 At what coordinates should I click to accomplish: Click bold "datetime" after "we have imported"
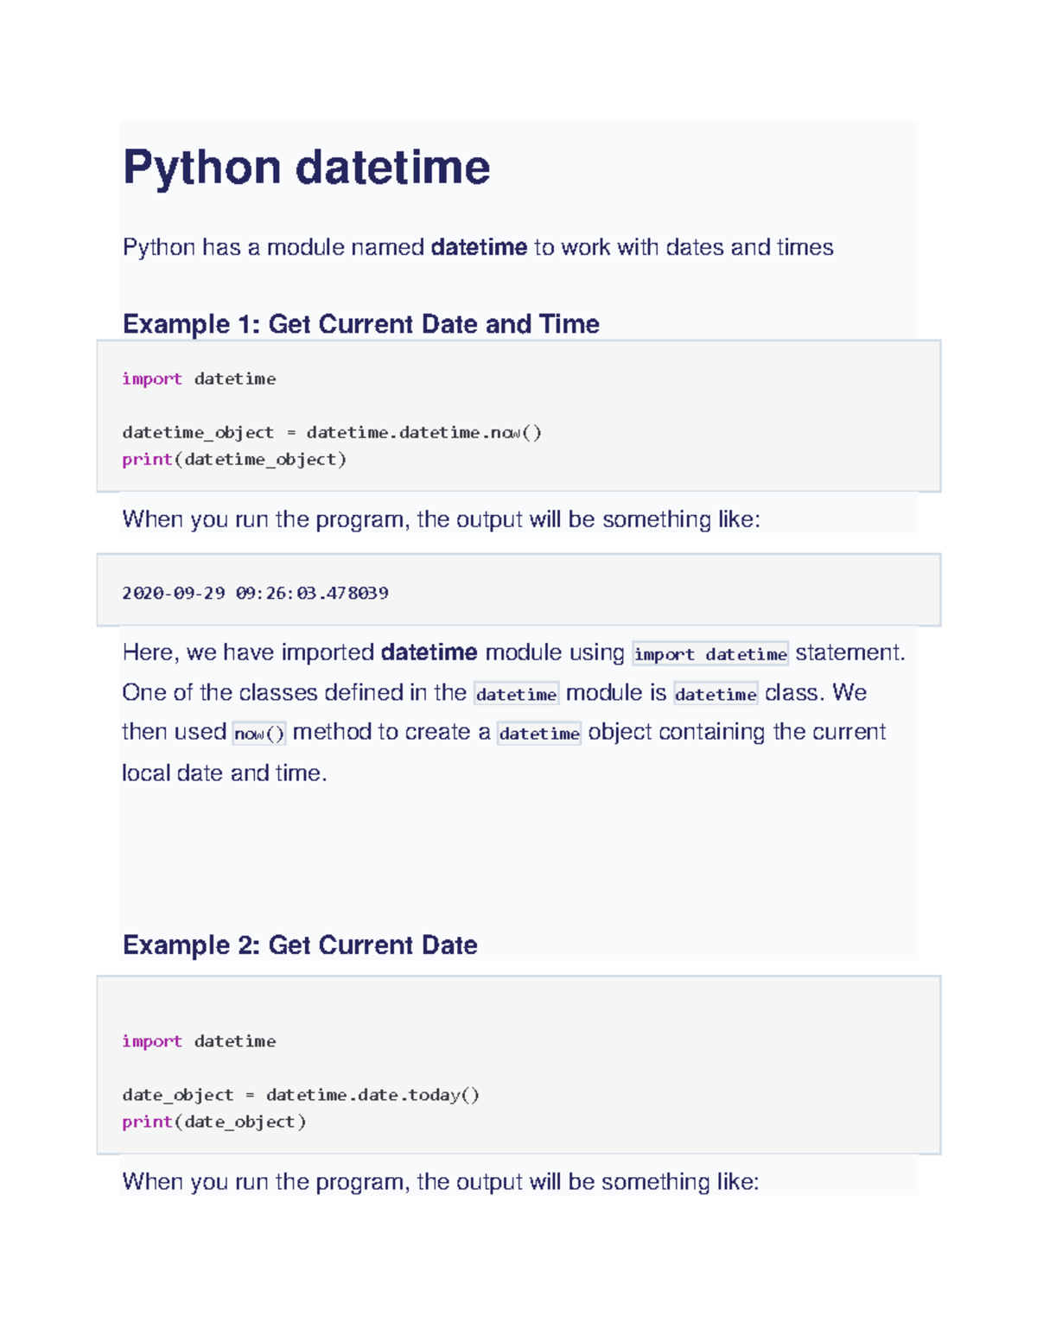[x=429, y=652]
